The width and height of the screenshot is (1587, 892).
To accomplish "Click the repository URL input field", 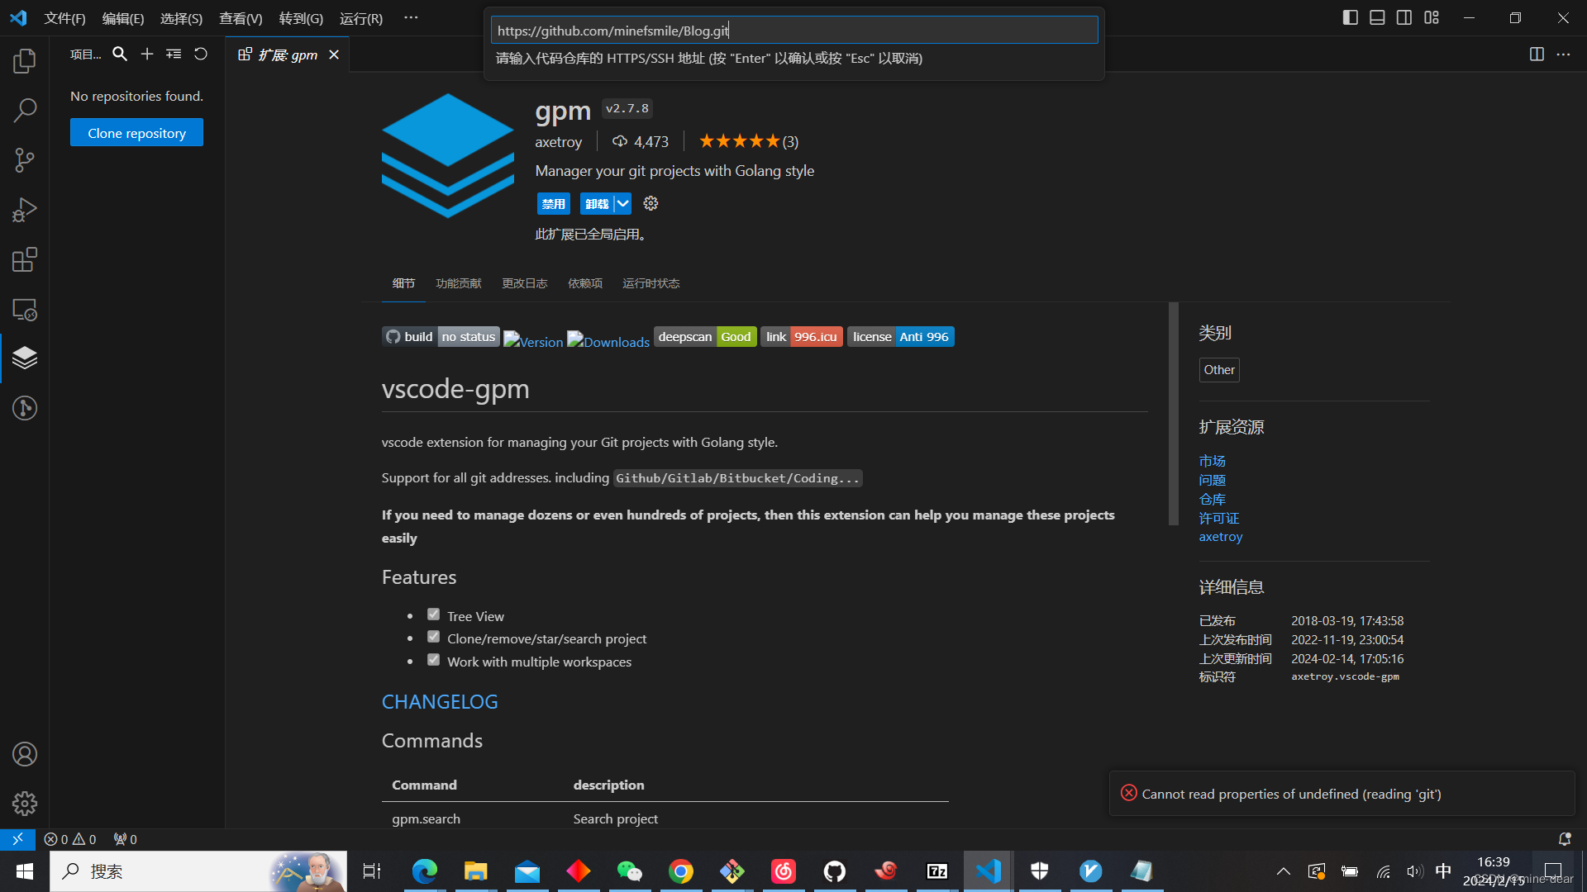I will pos(793,31).
